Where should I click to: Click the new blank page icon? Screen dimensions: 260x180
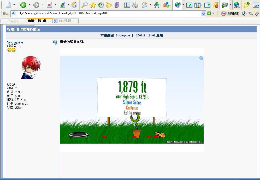click(8, 5)
